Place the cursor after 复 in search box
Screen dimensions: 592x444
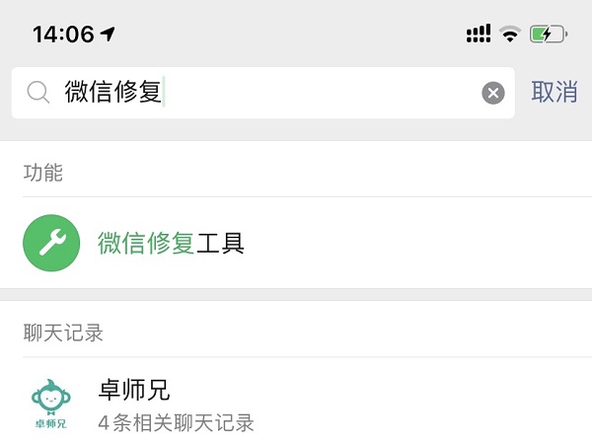tap(163, 93)
